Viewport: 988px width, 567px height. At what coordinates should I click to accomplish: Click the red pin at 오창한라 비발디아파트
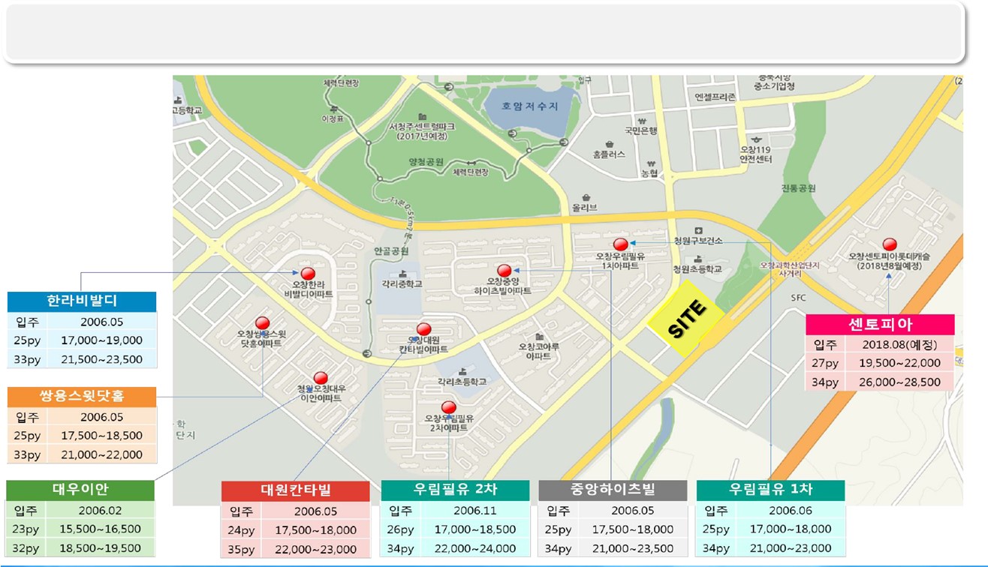click(x=307, y=274)
